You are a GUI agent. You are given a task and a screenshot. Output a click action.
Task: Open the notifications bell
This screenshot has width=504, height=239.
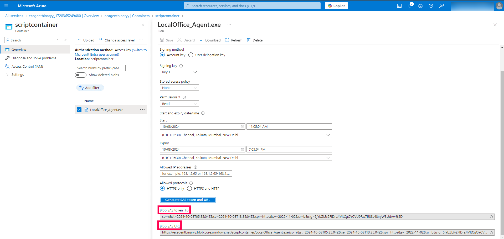410,6
